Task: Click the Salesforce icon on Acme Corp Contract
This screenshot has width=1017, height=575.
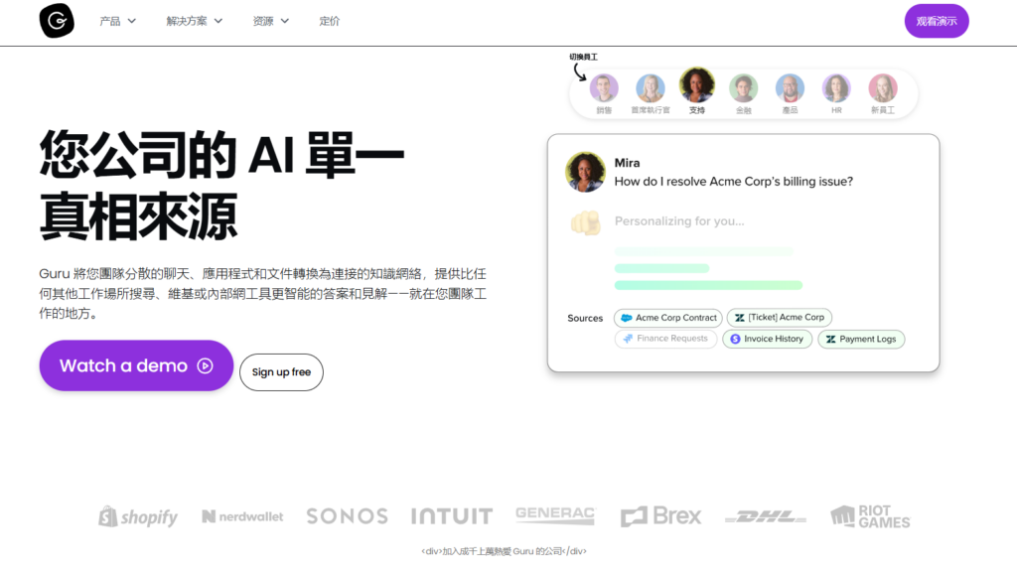Action: point(626,317)
